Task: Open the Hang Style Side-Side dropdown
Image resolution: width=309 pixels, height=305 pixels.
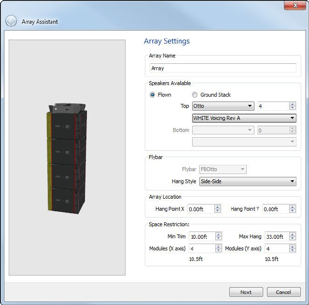Action: pyautogui.click(x=247, y=181)
